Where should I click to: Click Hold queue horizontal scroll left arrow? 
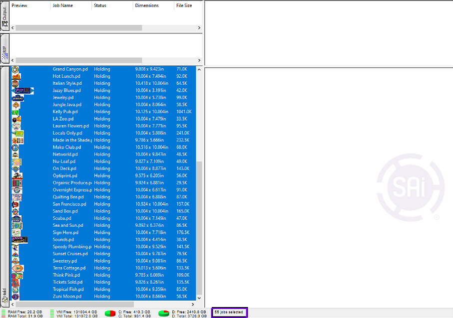click(x=12, y=304)
